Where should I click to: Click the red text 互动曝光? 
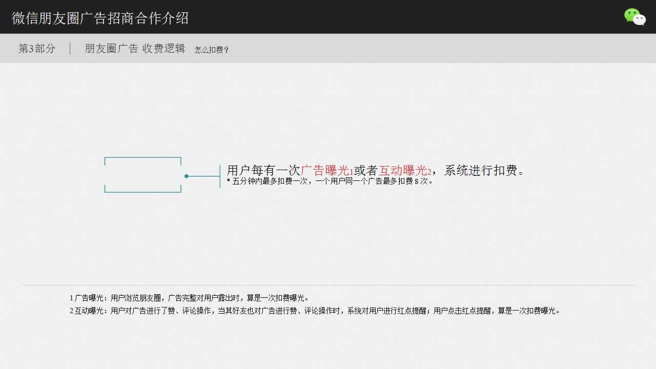(404, 171)
